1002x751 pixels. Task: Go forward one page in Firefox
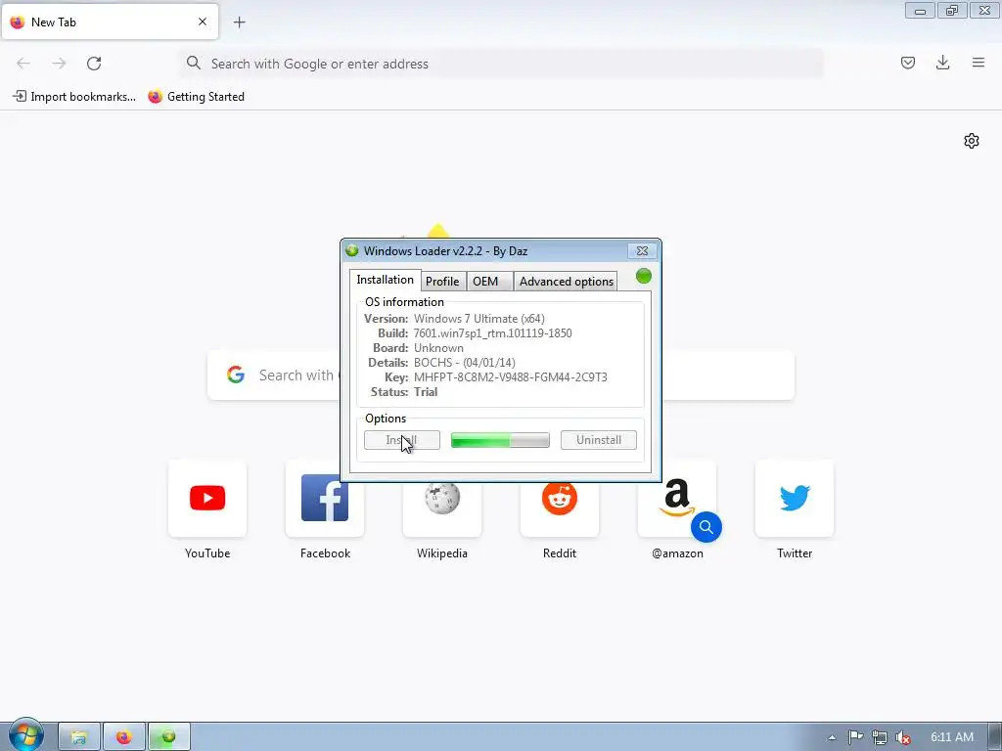(59, 64)
